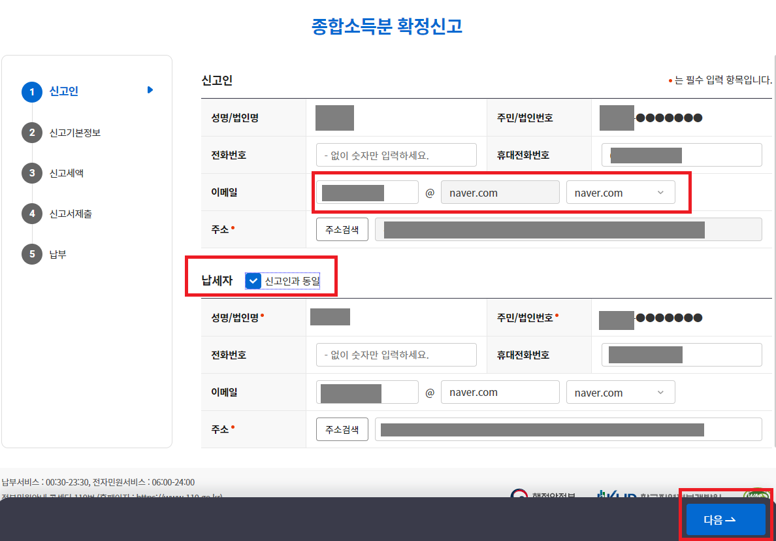
Task: Open the taxpayer email domain dropdown showing naver.com
Action: (620, 392)
